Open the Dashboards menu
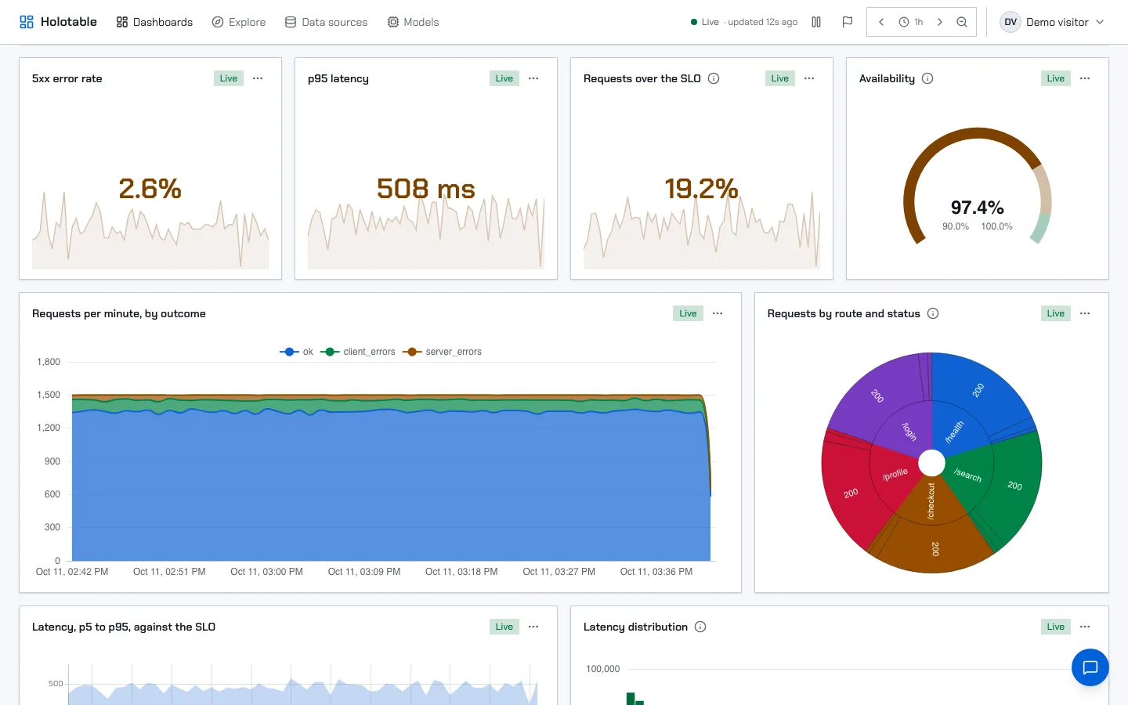Image resolution: width=1128 pixels, height=705 pixels. click(154, 22)
